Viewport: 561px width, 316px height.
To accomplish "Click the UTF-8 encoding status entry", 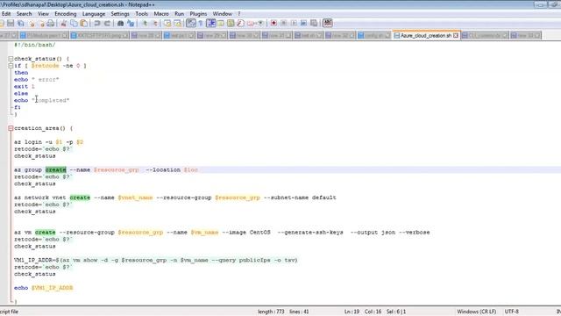I will click(512, 312).
